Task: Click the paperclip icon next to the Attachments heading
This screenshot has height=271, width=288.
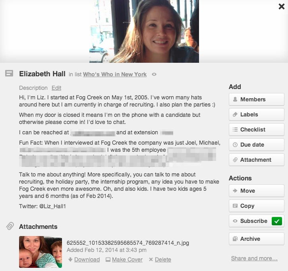Action: (10, 226)
